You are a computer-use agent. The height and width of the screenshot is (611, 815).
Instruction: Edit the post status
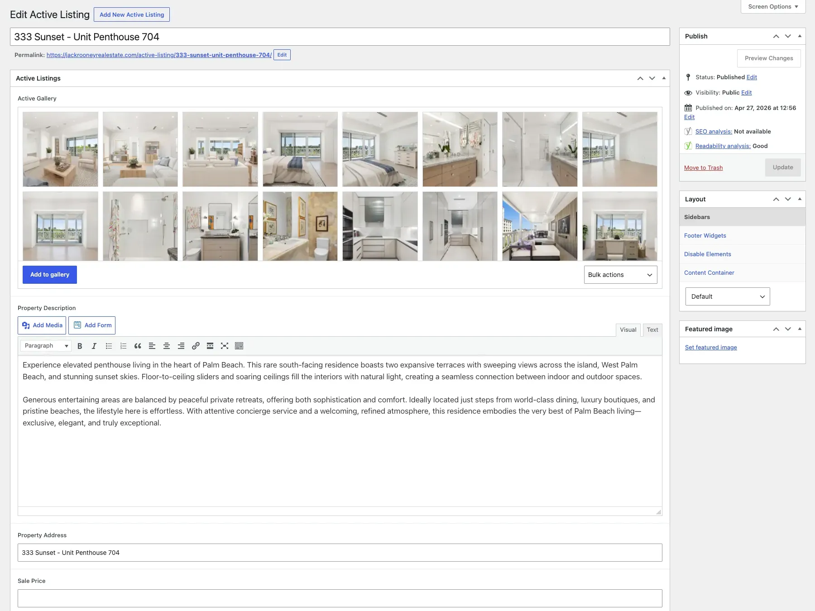coord(752,77)
